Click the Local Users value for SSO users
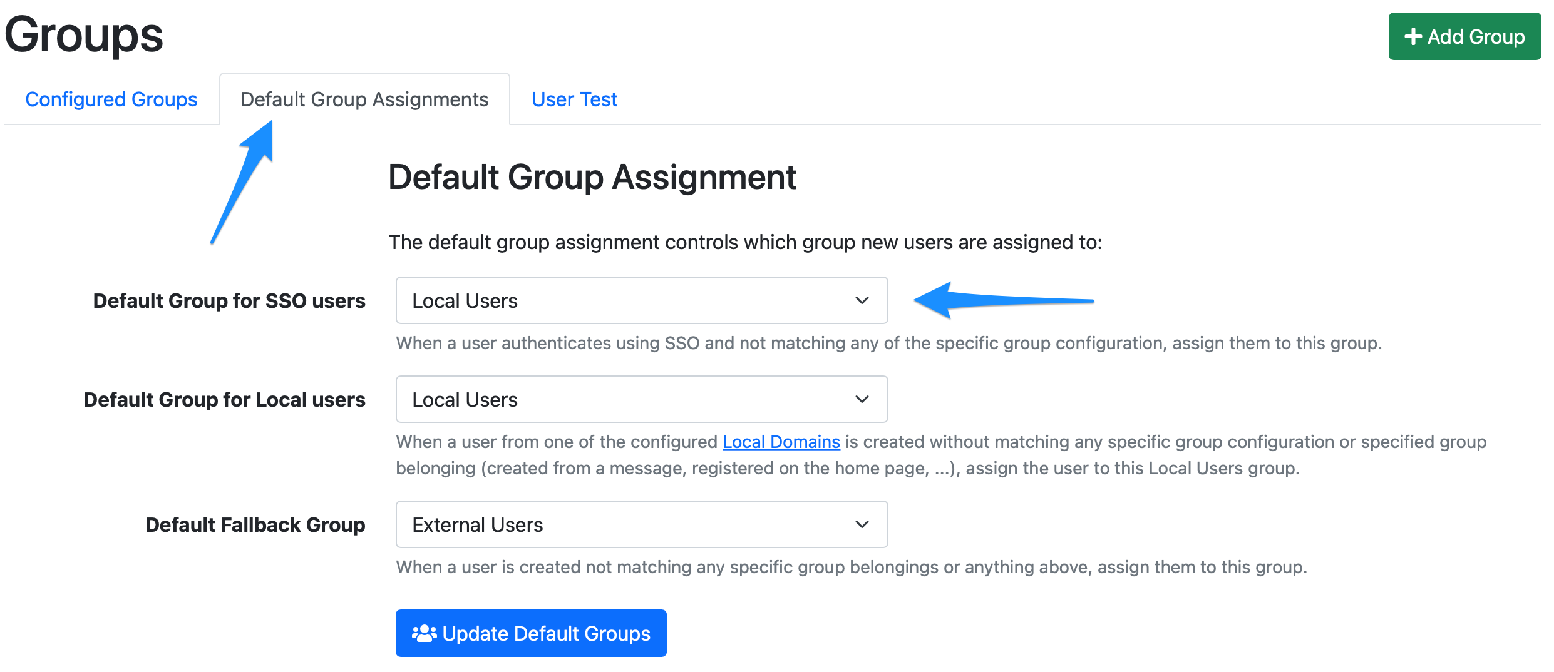1554x672 pixels. 464,300
